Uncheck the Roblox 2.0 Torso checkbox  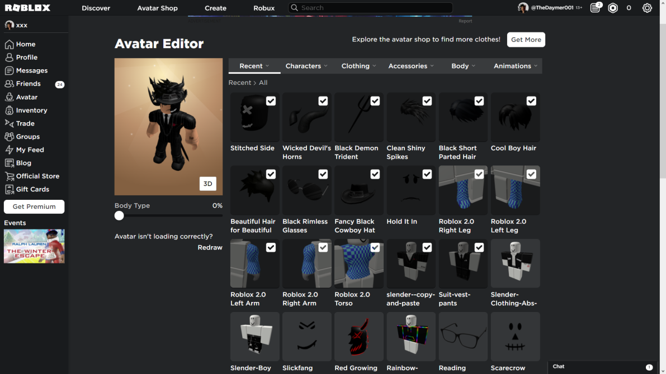375,247
